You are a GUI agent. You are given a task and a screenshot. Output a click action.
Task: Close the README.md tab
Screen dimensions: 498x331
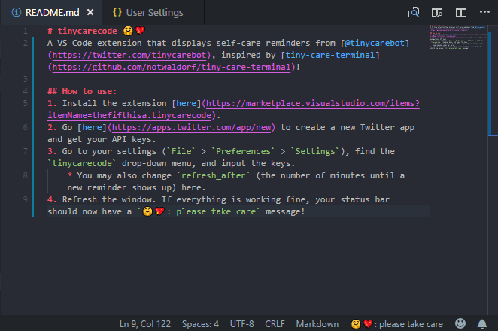click(90, 12)
